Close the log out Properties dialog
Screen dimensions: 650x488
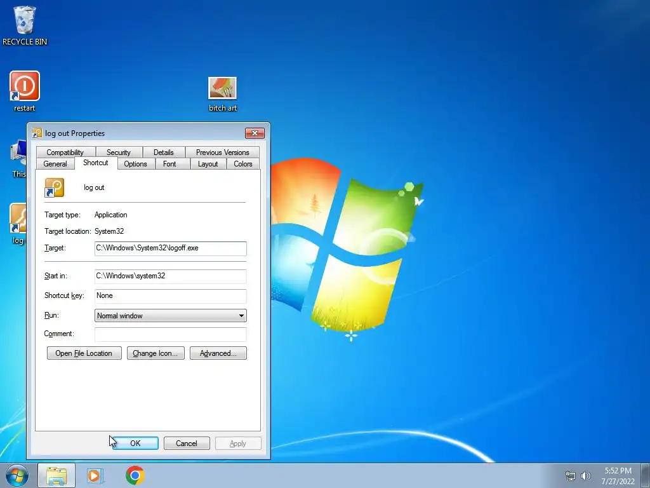coord(255,133)
